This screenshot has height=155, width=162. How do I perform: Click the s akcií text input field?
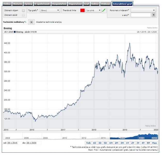141,15
